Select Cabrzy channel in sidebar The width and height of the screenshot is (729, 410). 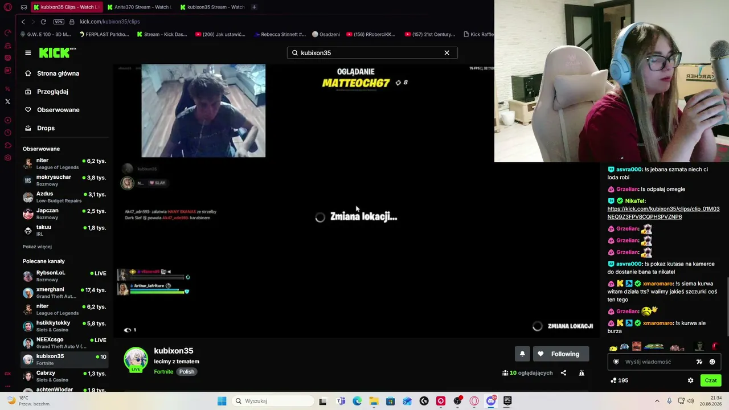(x=64, y=376)
